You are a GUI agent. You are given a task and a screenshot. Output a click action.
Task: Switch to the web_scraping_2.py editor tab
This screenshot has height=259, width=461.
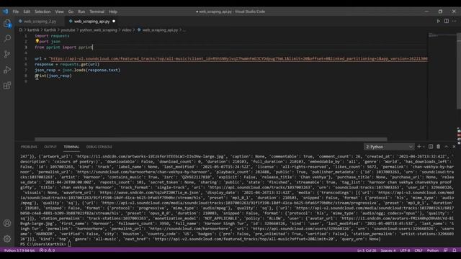(40, 21)
